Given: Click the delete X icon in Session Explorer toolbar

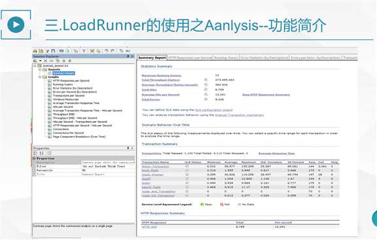Looking at the screenshot, I should (x=45, y=61).
